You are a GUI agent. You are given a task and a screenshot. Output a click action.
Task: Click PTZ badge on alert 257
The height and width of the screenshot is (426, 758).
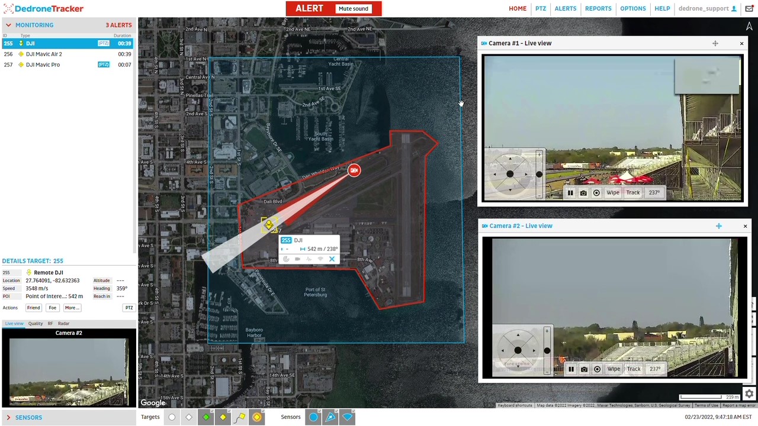point(104,64)
